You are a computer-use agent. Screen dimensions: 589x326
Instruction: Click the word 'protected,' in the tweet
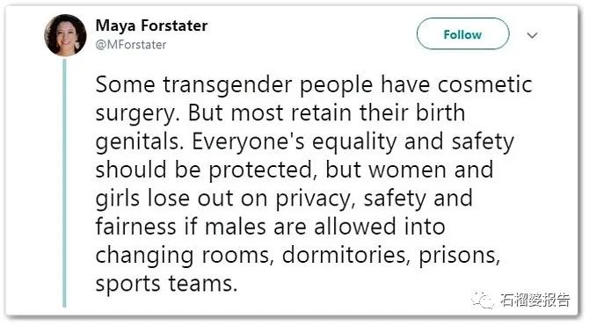tap(261, 170)
